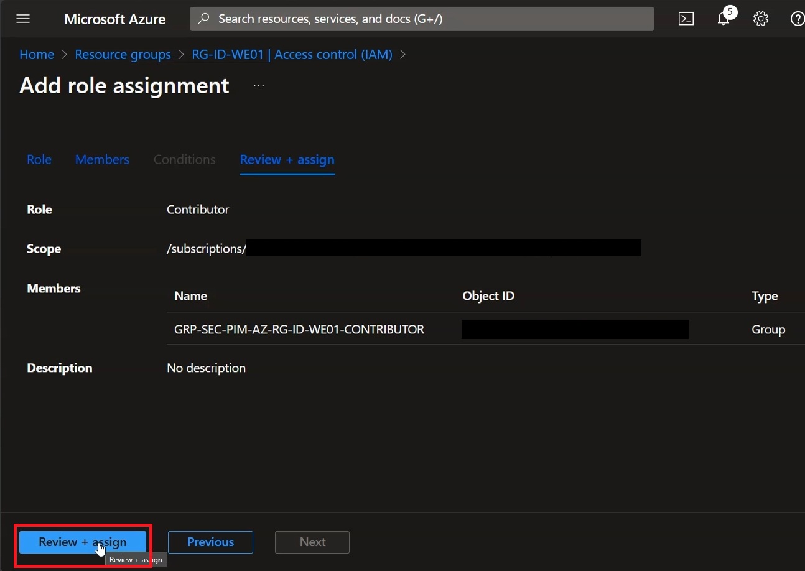The height and width of the screenshot is (571, 805).
Task: Select the Conditions tab
Action: click(x=184, y=159)
